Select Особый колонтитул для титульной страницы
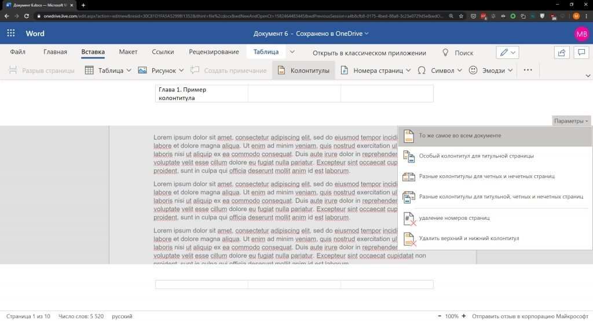593x321 pixels. click(495, 156)
